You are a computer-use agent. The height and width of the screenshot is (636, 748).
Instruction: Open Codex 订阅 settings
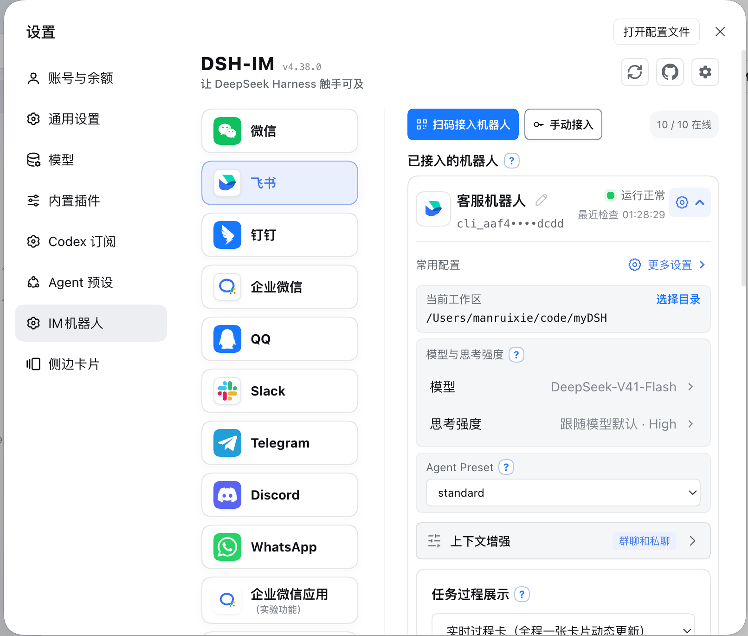click(x=91, y=241)
